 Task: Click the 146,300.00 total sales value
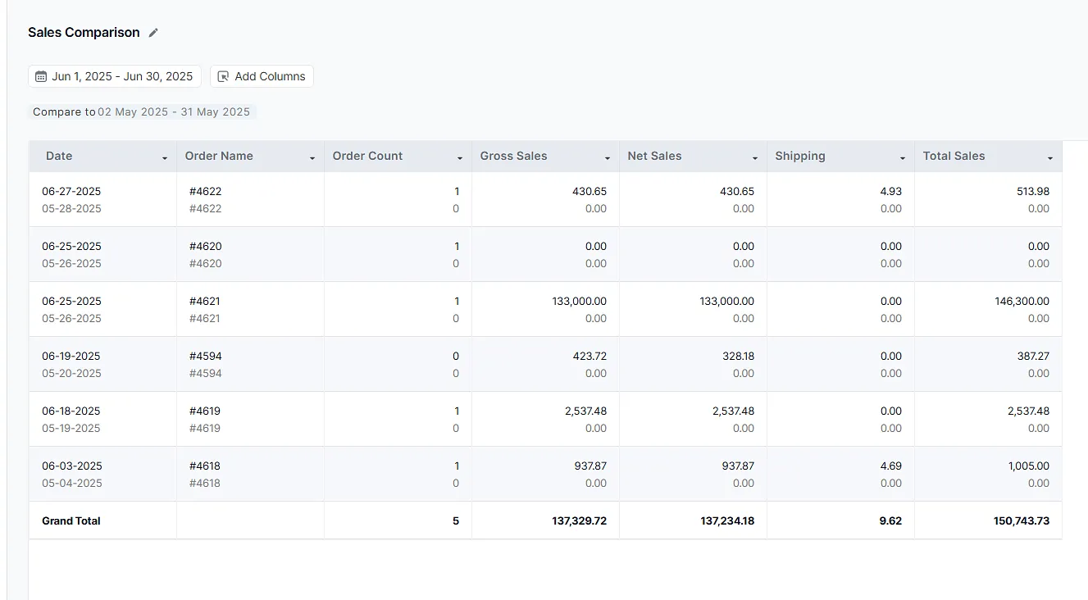[1022, 301]
